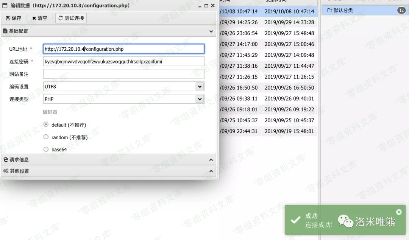Expand the 其他设置 section
This screenshot has width=409, height=240.
[x=211, y=171]
